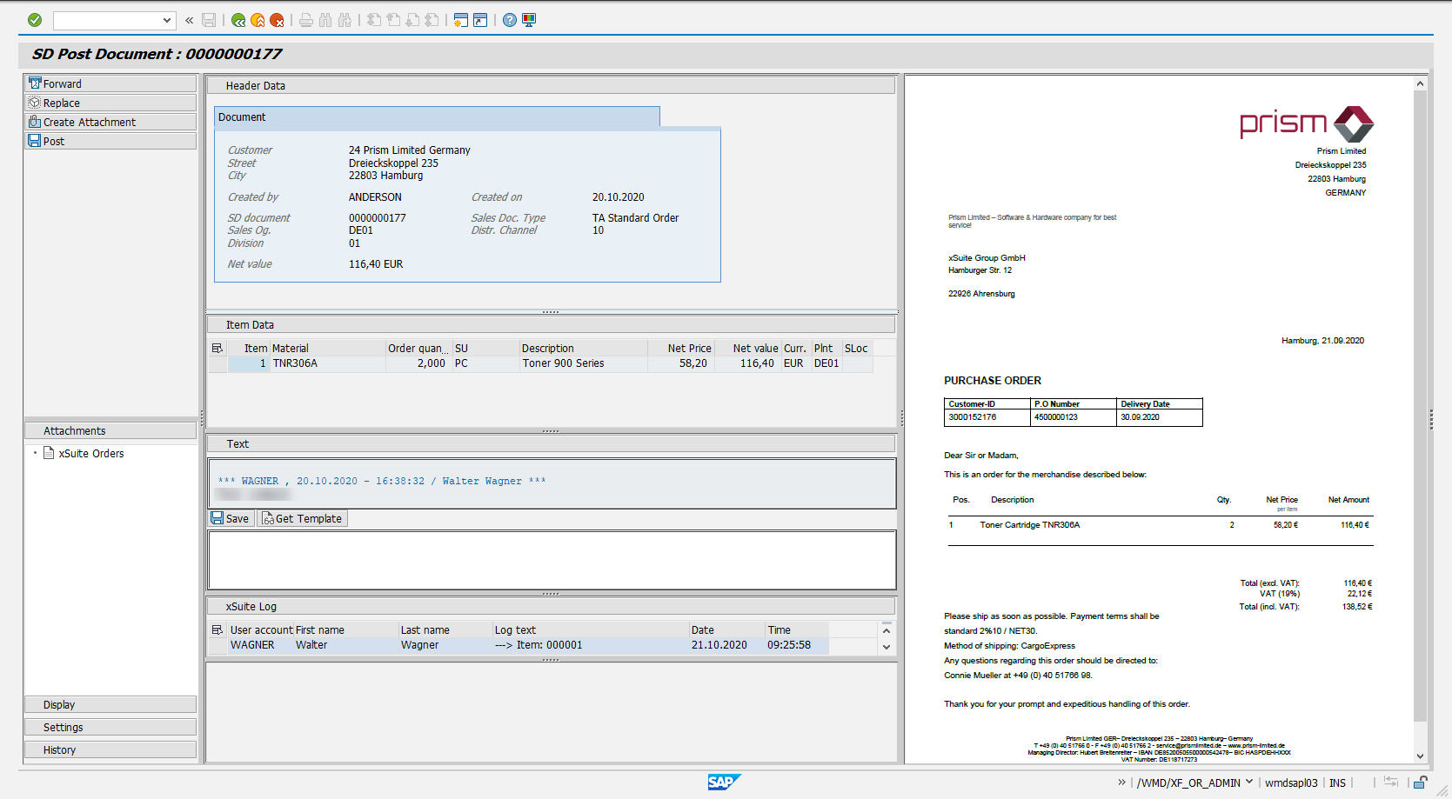
Task: Click the lock icon in status bar
Action: tap(1420, 782)
